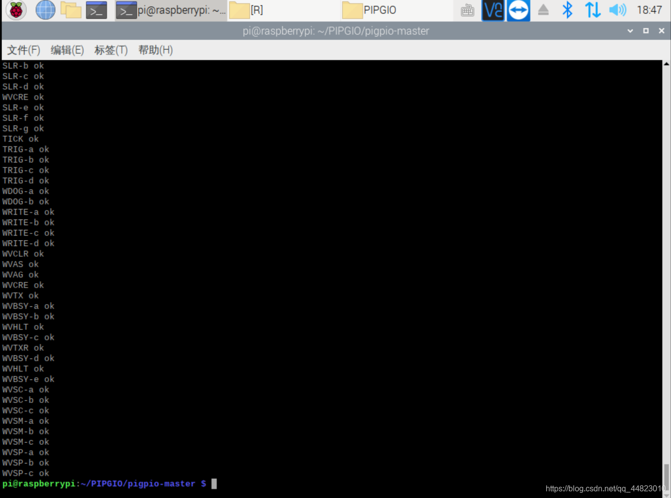Click the 'WVSC-a ok' output line
The height and width of the screenshot is (498, 671).
coord(26,390)
